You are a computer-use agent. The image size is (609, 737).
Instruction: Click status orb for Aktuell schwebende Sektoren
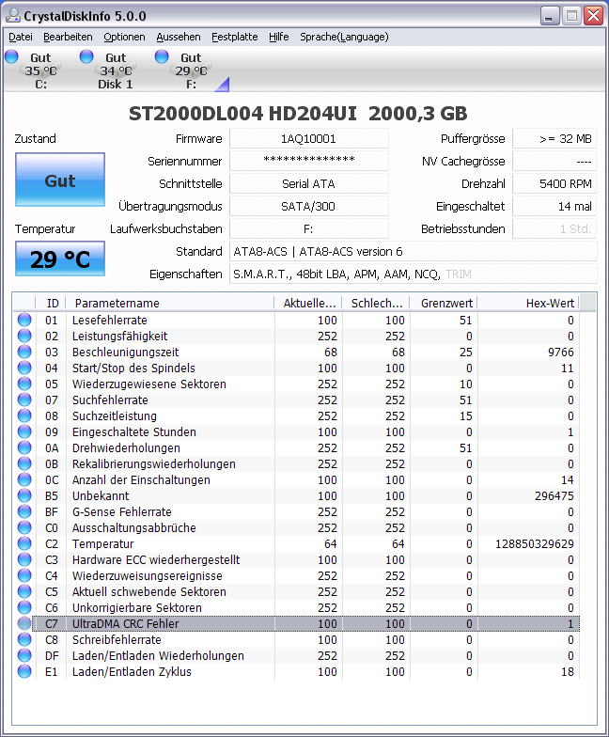(24, 592)
